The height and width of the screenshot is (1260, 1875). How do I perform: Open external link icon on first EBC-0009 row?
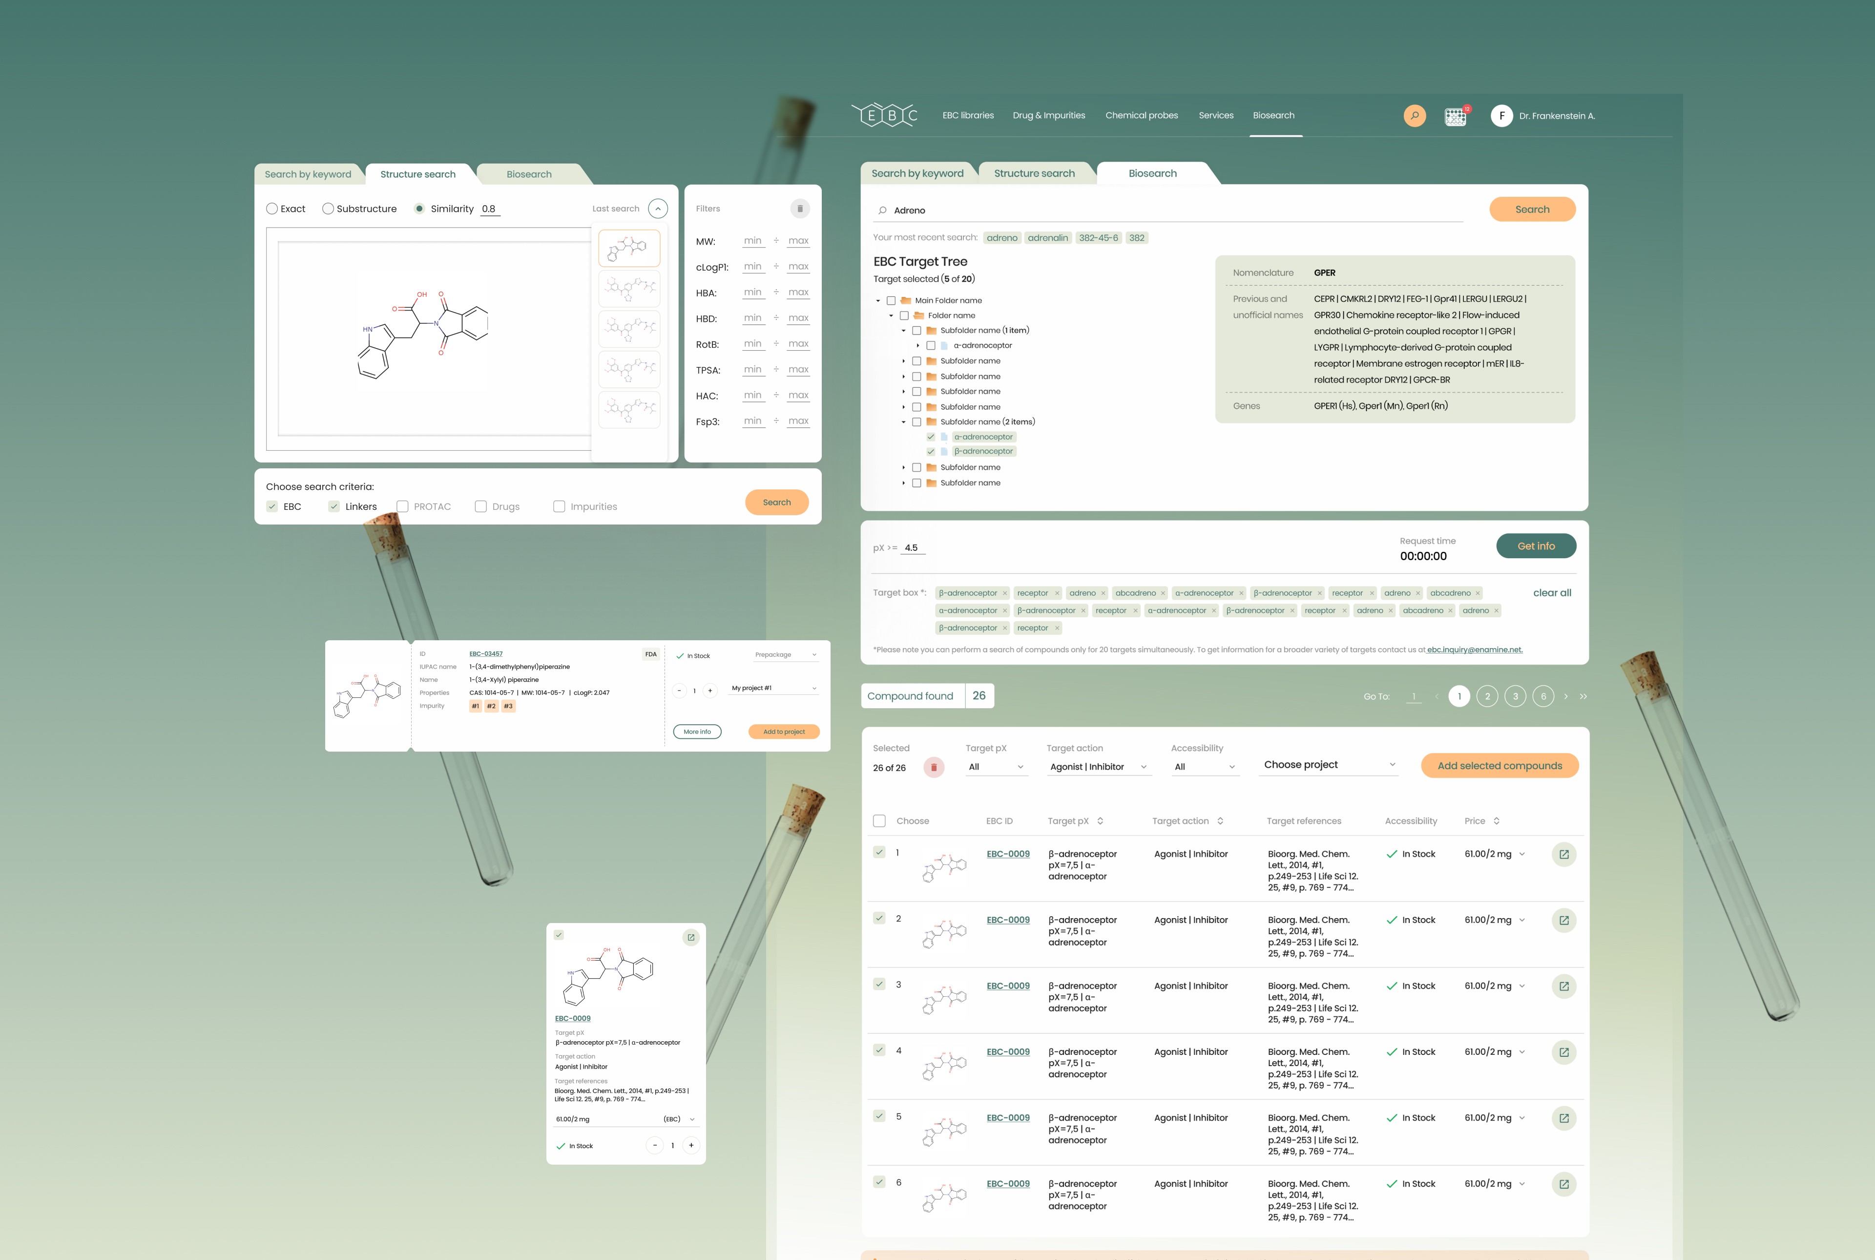pyautogui.click(x=1563, y=854)
